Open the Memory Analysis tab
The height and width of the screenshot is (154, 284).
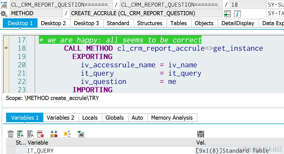click(x=172, y=118)
